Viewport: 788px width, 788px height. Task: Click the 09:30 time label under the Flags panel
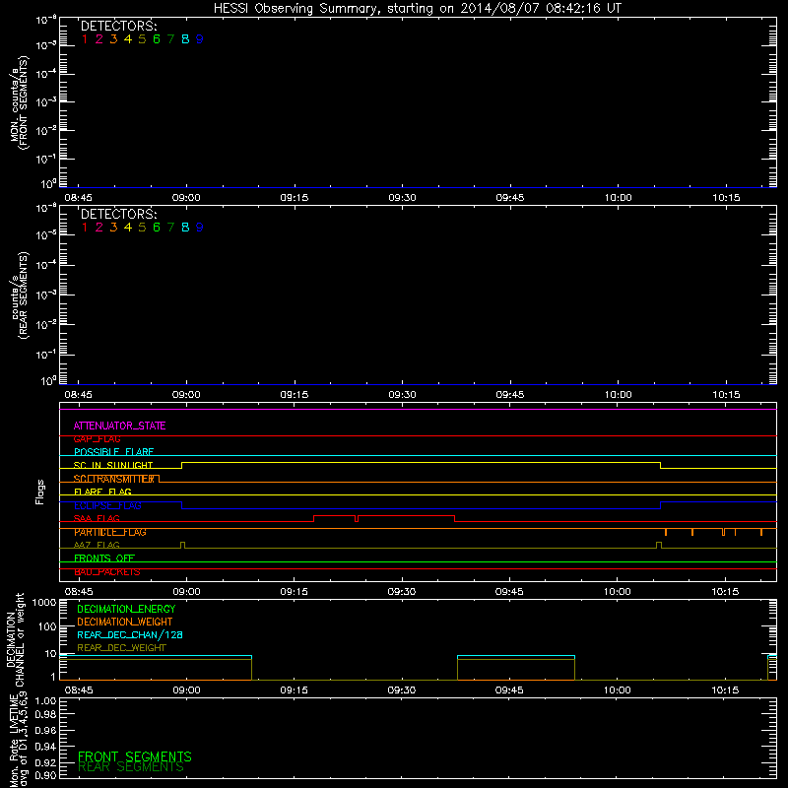(x=402, y=592)
